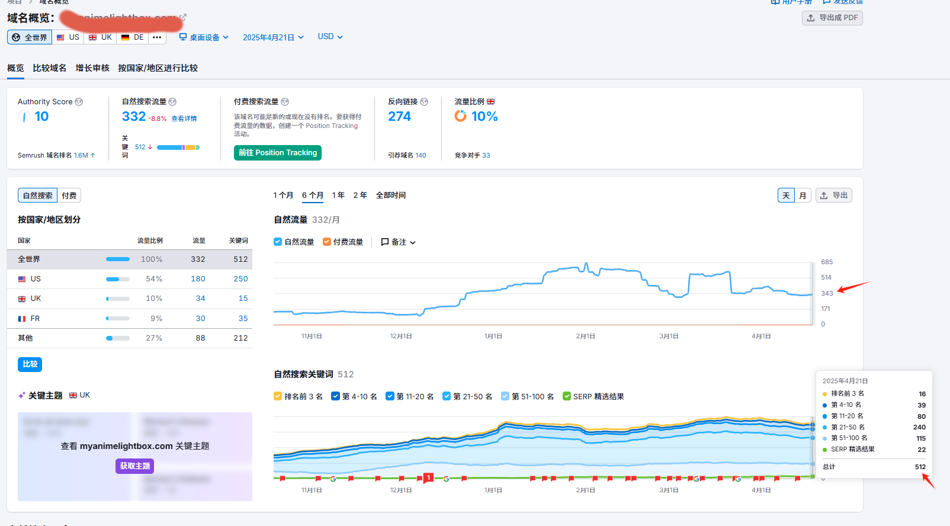Click 自然搜索流量 info icon
This screenshot has height=526, width=950.
[172, 102]
